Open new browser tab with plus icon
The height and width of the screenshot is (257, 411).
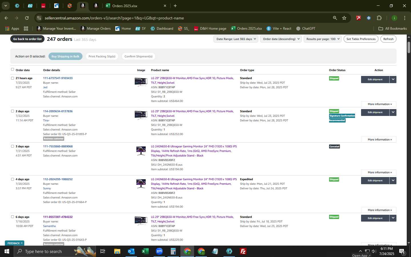(x=175, y=6)
